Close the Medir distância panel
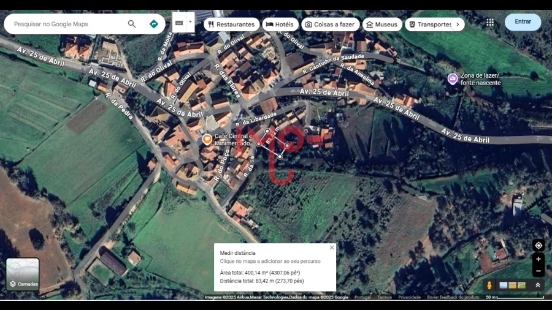The image size is (552, 310). [x=332, y=248]
